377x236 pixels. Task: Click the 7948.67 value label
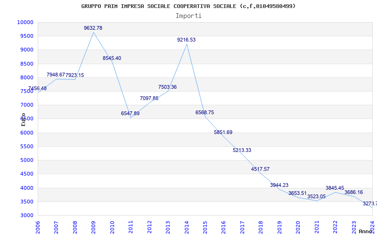point(56,75)
